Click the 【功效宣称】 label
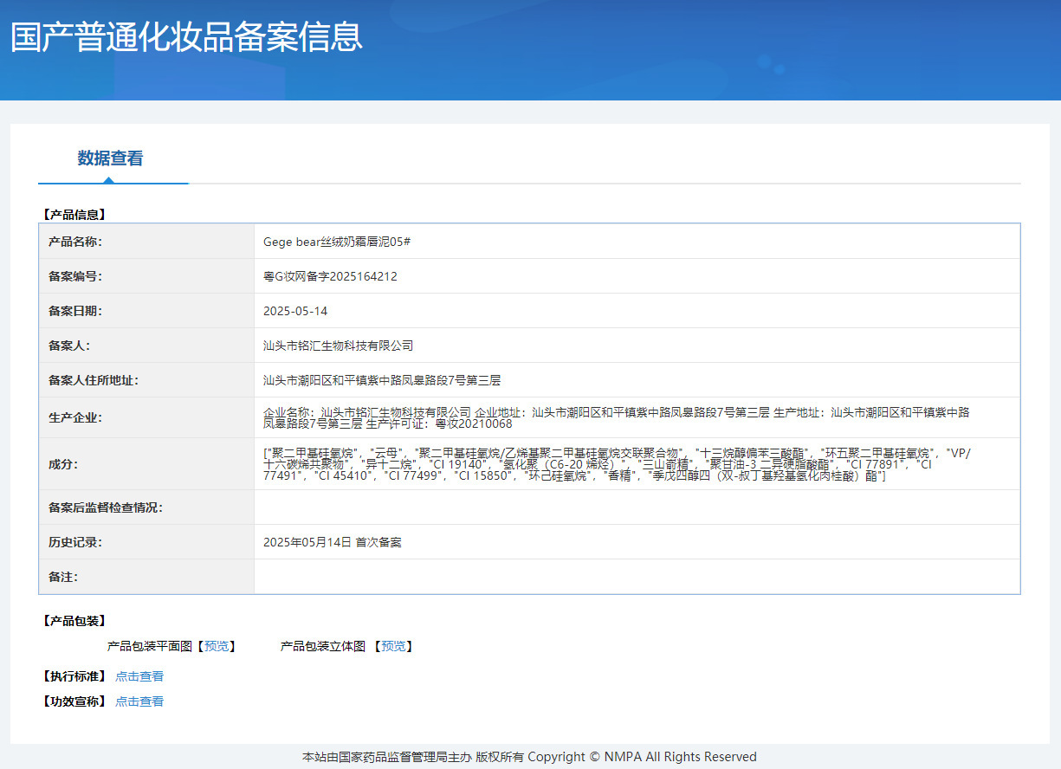 coord(74,701)
